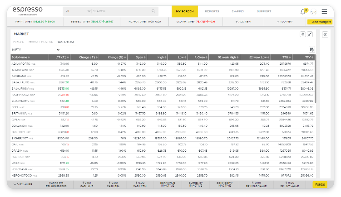Shrink the Market panel using minimize-arrows icon
Screen dimensions: 341x197
[x=310, y=34]
